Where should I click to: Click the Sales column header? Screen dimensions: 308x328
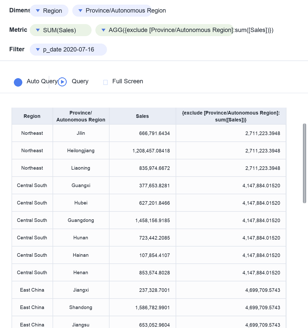(142, 116)
